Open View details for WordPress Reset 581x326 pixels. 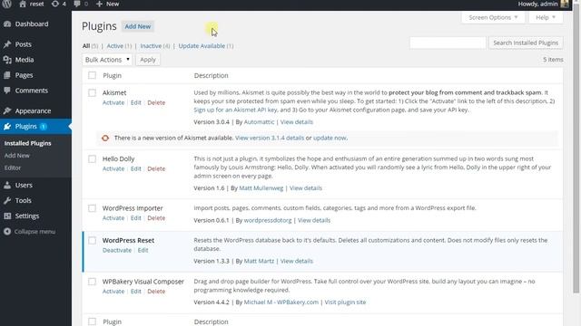(x=297, y=261)
